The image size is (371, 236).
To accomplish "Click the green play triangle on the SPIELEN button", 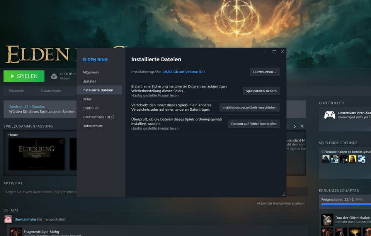I will pyautogui.click(x=13, y=76).
